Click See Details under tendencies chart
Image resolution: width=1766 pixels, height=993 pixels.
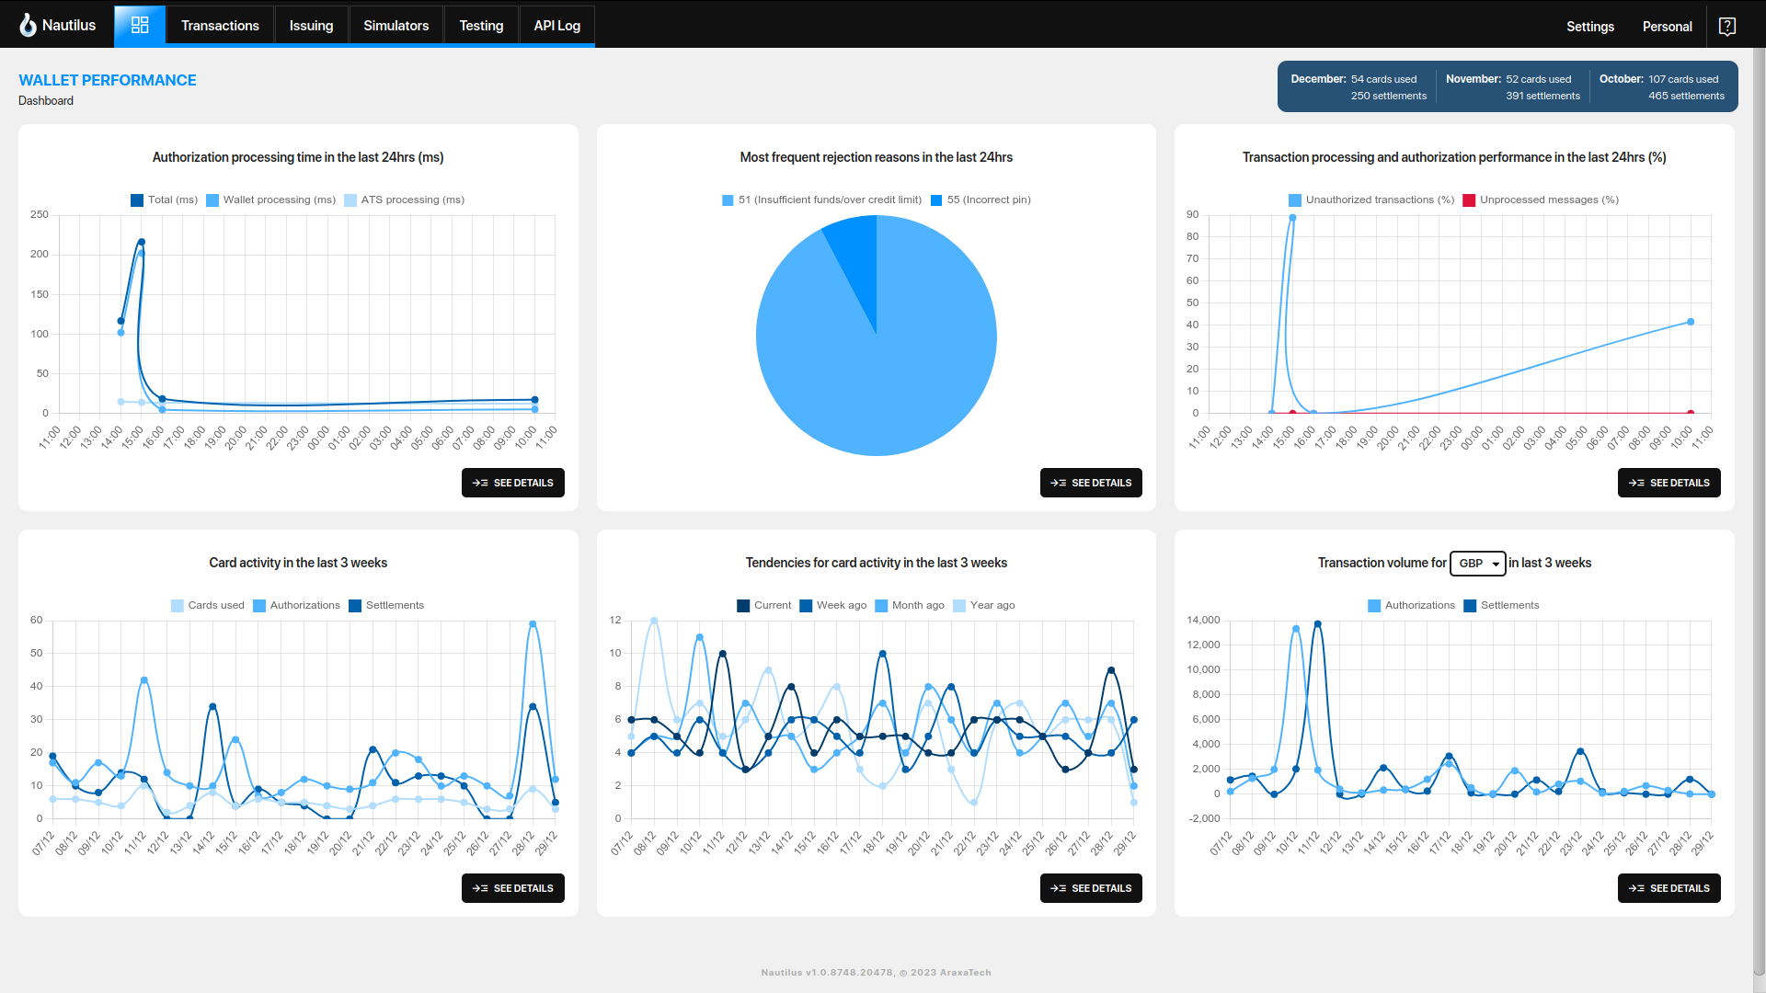(x=1091, y=887)
